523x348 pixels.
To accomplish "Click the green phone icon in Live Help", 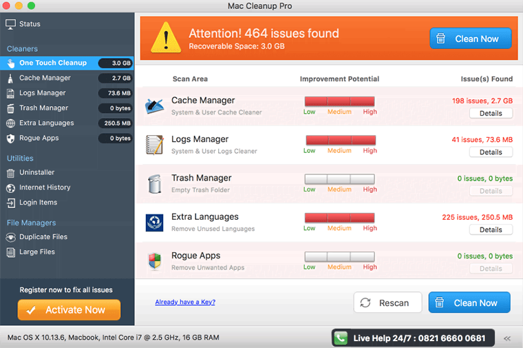I will pos(341,338).
